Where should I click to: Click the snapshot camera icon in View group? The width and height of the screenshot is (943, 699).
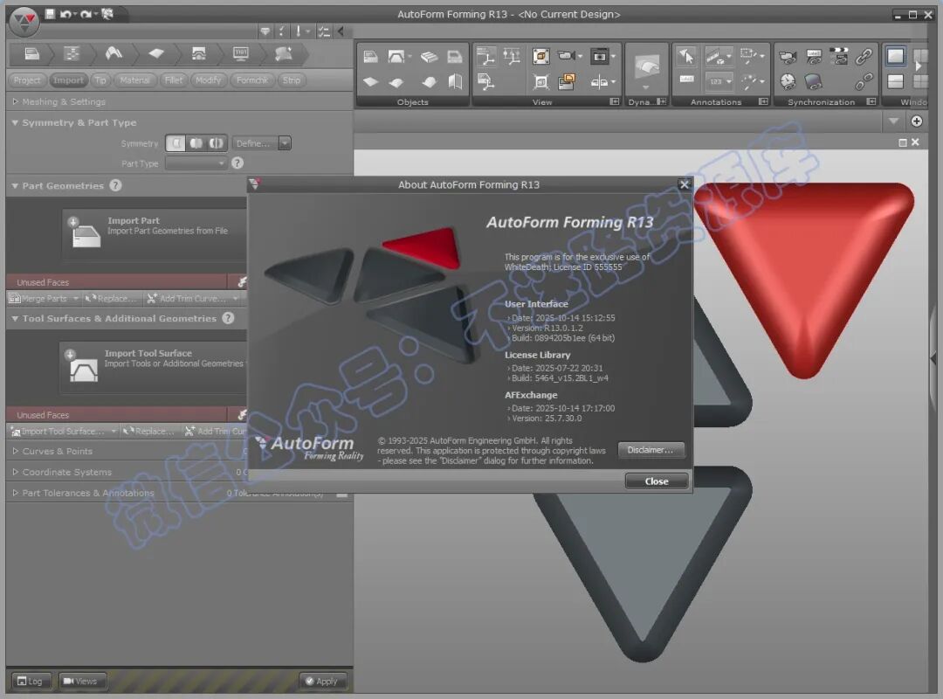(x=600, y=56)
